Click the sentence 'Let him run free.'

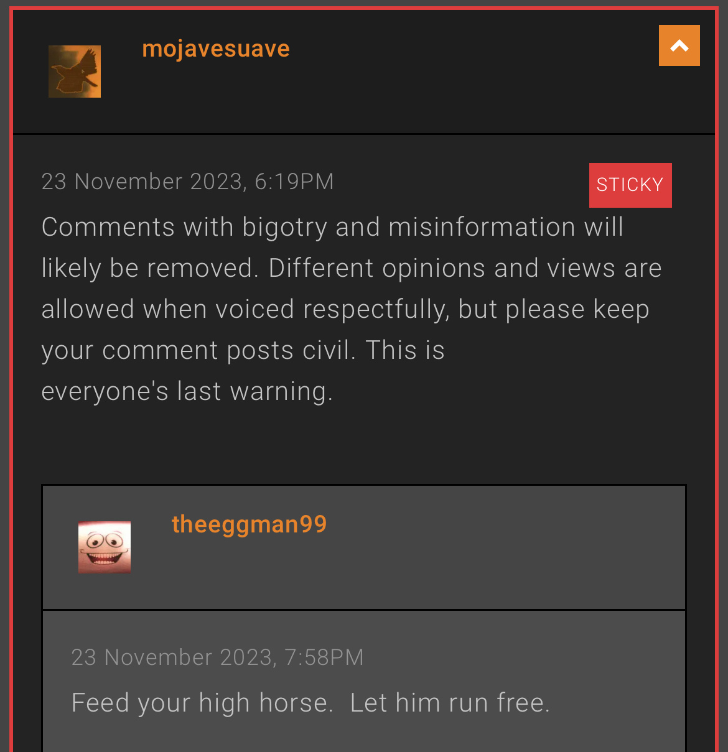450,703
